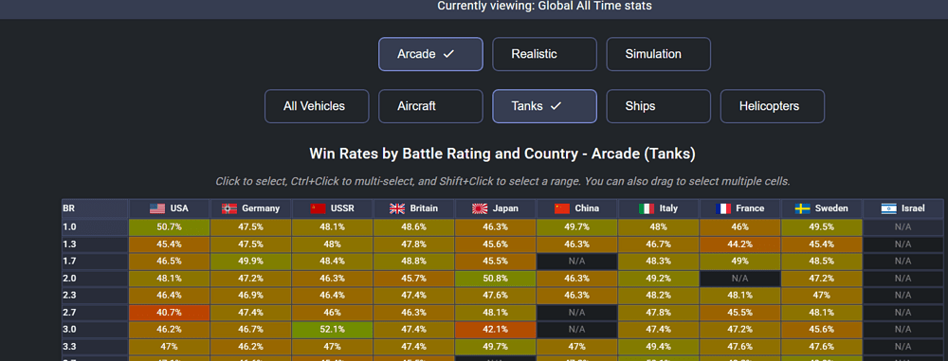Click the BR column header
The image size is (948, 361).
point(95,208)
